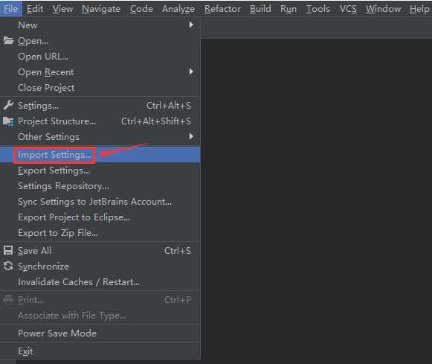Open the Settings Repository option
The height and width of the screenshot is (364, 432).
100,186
